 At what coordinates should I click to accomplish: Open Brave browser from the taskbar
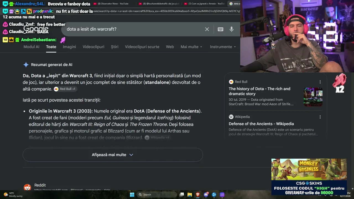click(198, 195)
